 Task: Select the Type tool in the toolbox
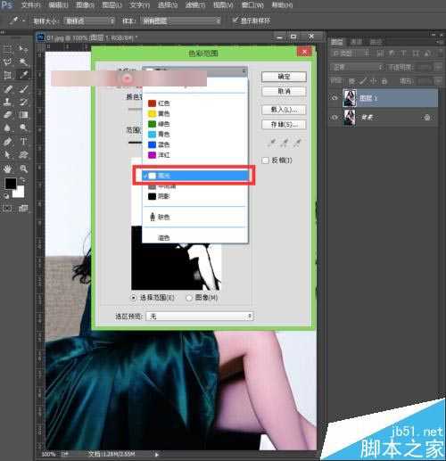click(23, 141)
